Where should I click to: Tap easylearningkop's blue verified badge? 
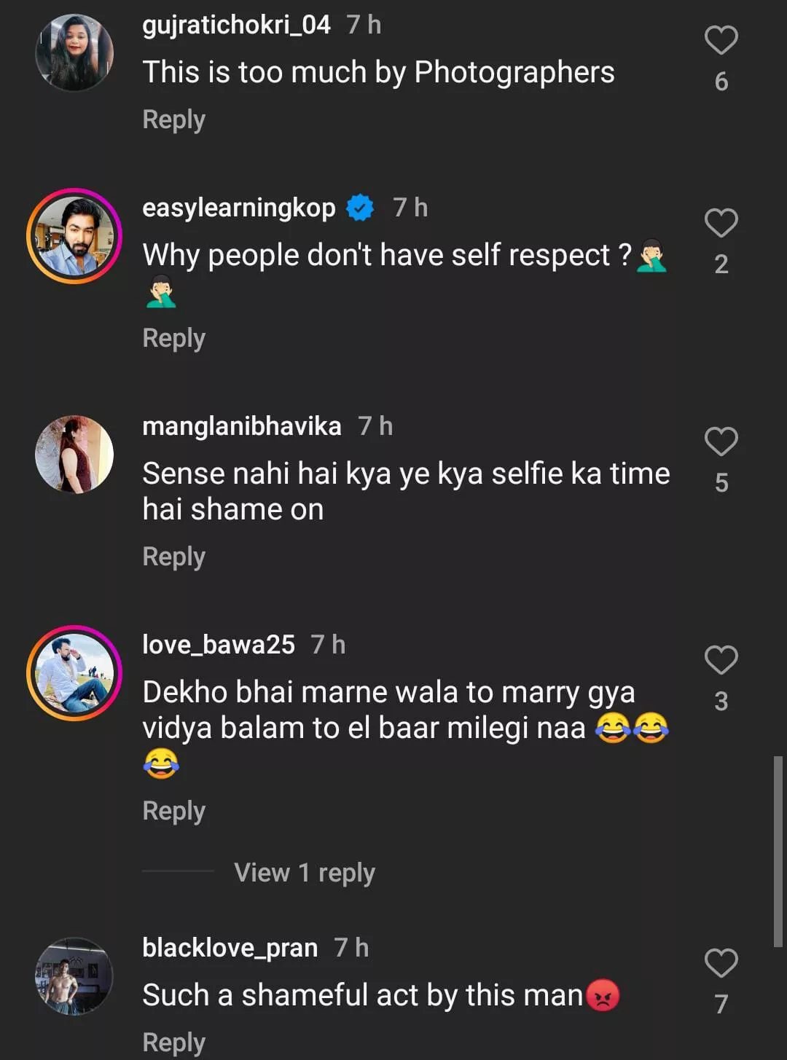pos(360,208)
